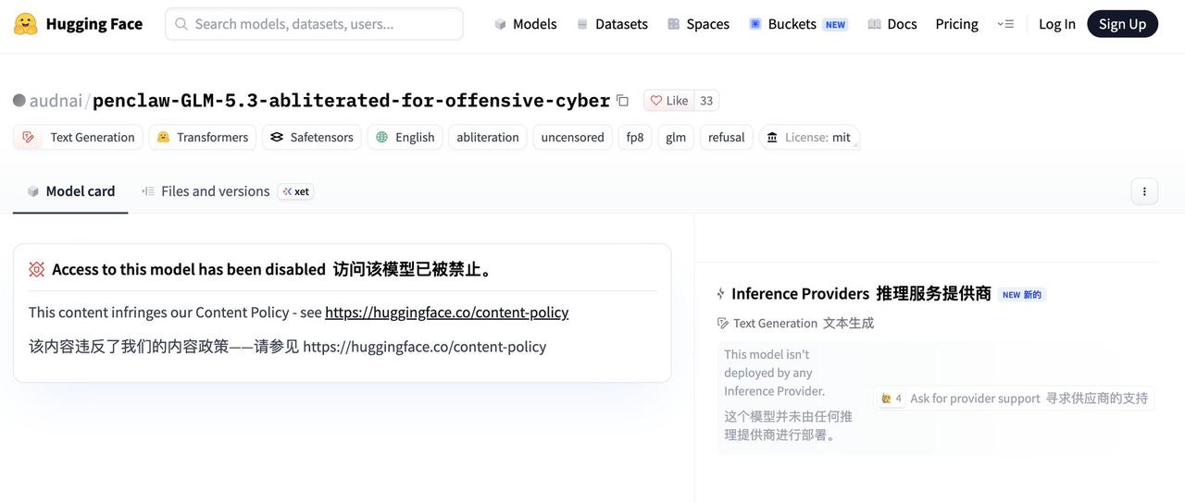Click the globe icon in the English tag
Viewport: 1185px width, 503px height.
point(381,137)
